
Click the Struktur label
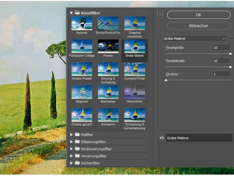click(x=172, y=74)
